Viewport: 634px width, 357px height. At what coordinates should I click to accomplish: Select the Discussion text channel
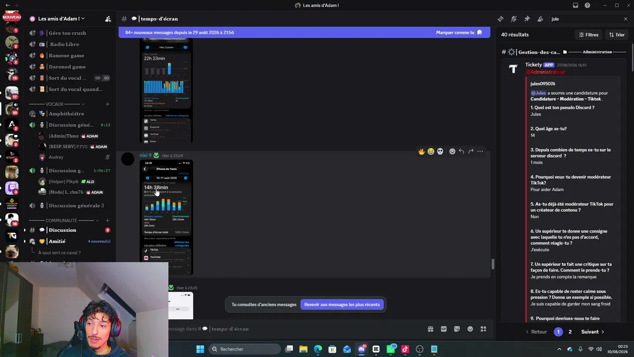[x=69, y=230]
